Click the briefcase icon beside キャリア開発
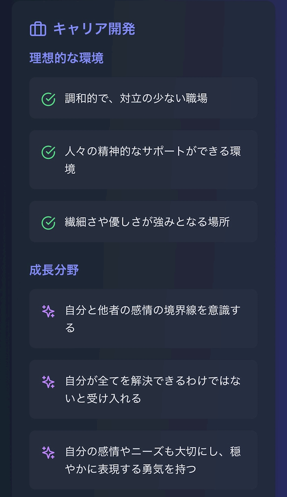 pos(38,29)
